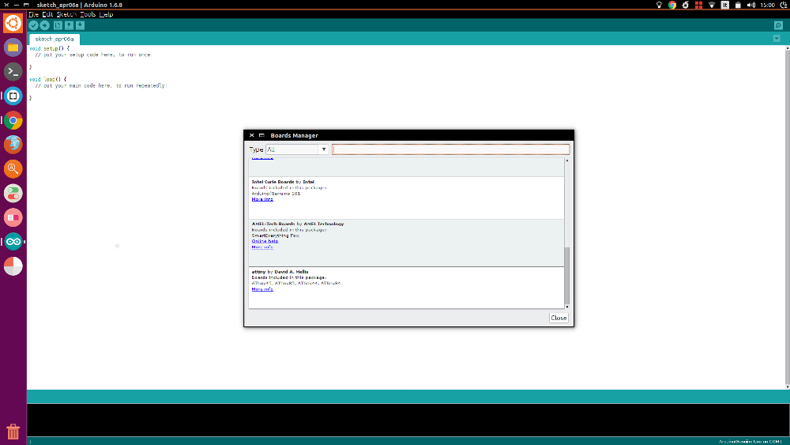
Task: Open the toggle-switch settings app in the dock
Action: pyautogui.click(x=13, y=193)
